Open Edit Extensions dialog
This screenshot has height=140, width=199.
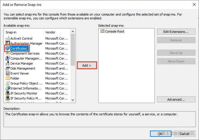pos(176,31)
